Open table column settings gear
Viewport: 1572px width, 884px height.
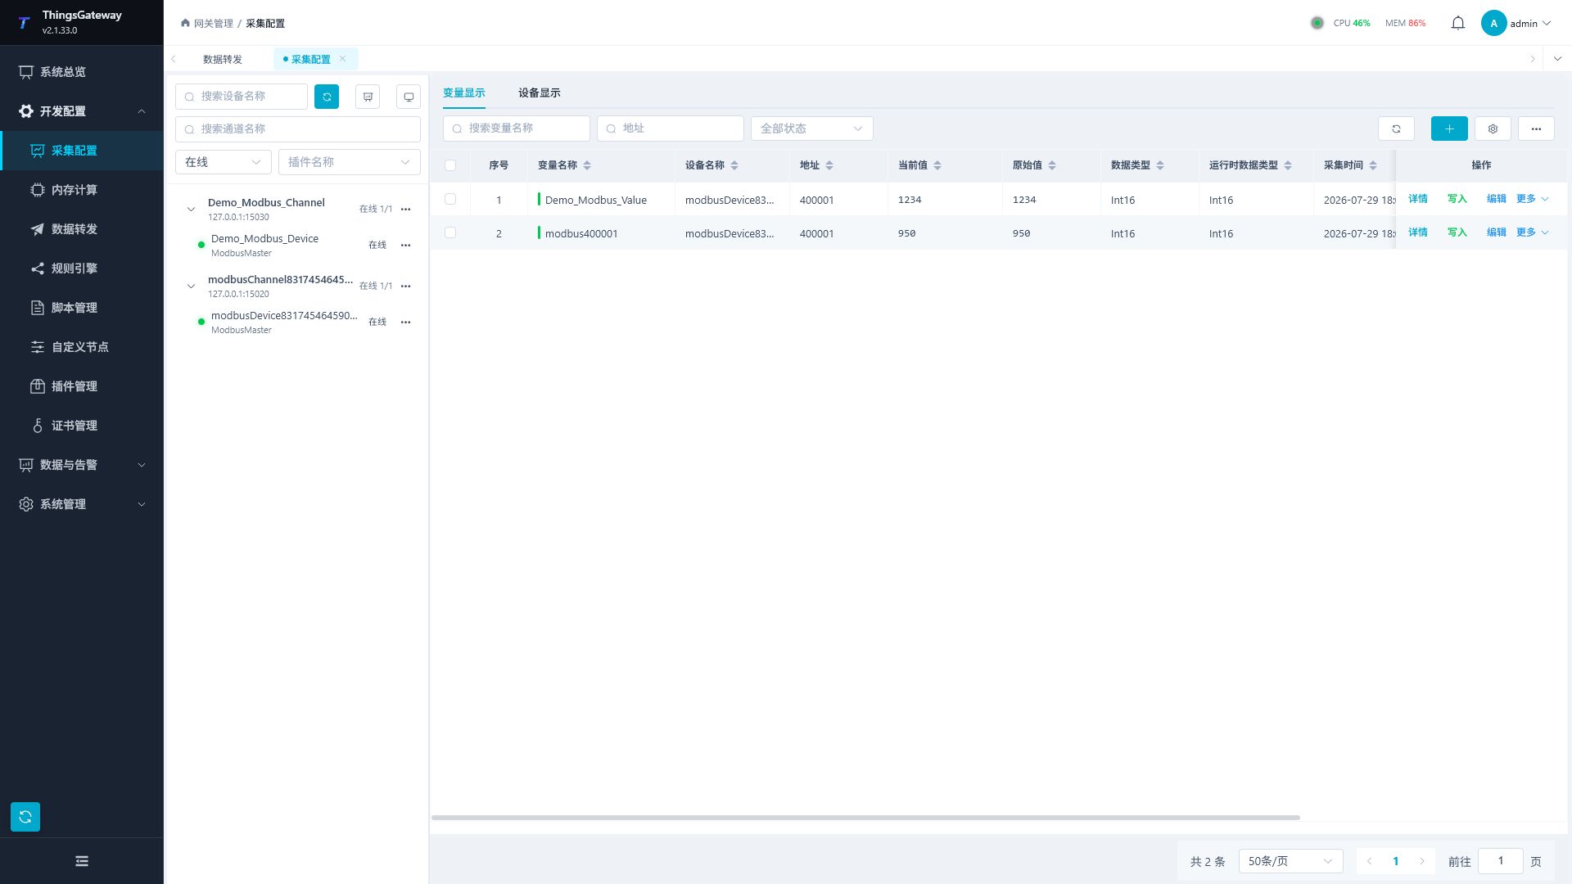click(1493, 129)
